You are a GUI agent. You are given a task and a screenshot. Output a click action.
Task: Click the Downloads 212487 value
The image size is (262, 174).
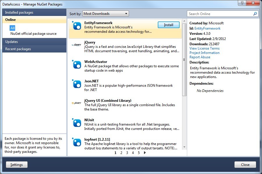click(x=214, y=44)
